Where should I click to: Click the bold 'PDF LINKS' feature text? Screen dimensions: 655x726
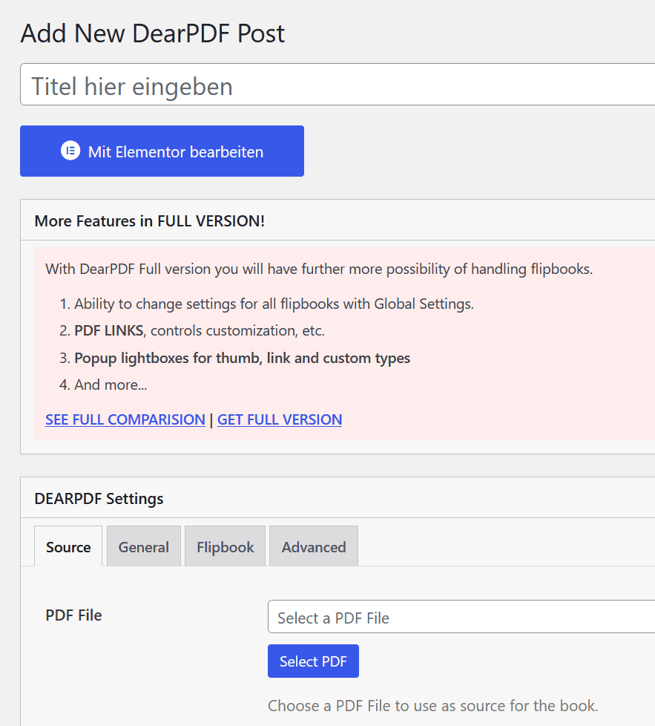109,330
